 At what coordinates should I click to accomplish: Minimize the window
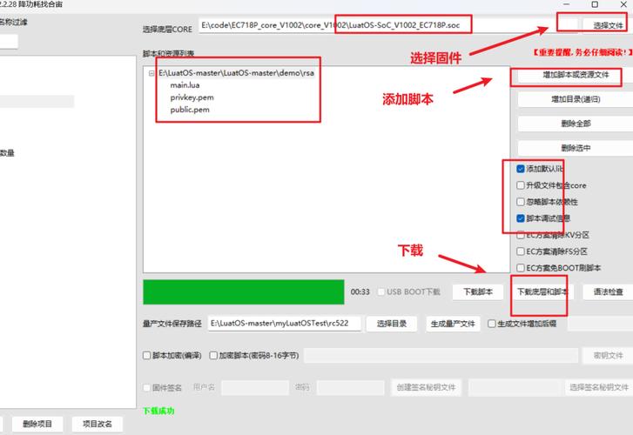567,4
